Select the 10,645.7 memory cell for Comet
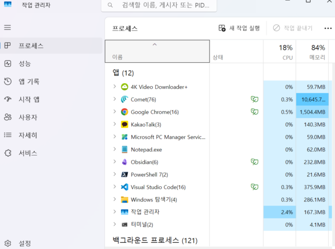Screen dimensions: 335x249 pyautogui.click(x=312, y=99)
